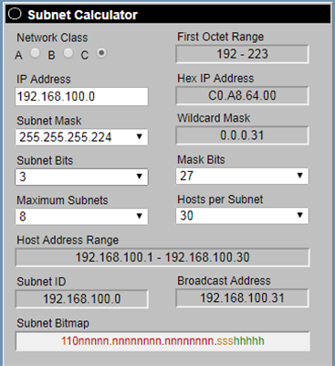Click the Host Address Range field

(162, 257)
